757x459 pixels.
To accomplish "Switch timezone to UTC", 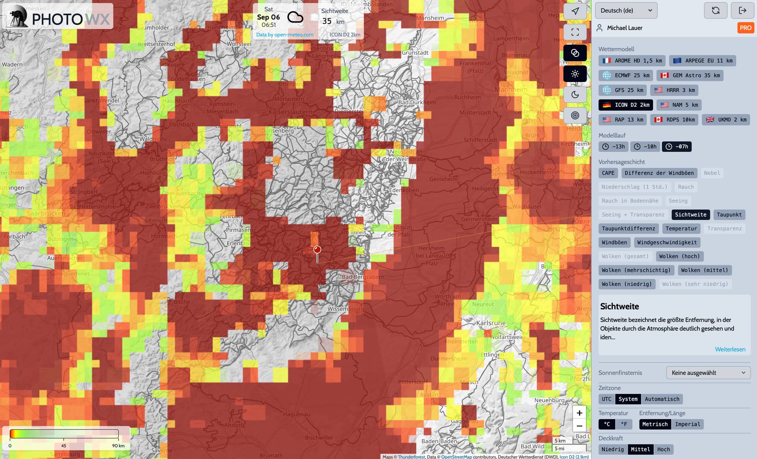I will point(606,399).
